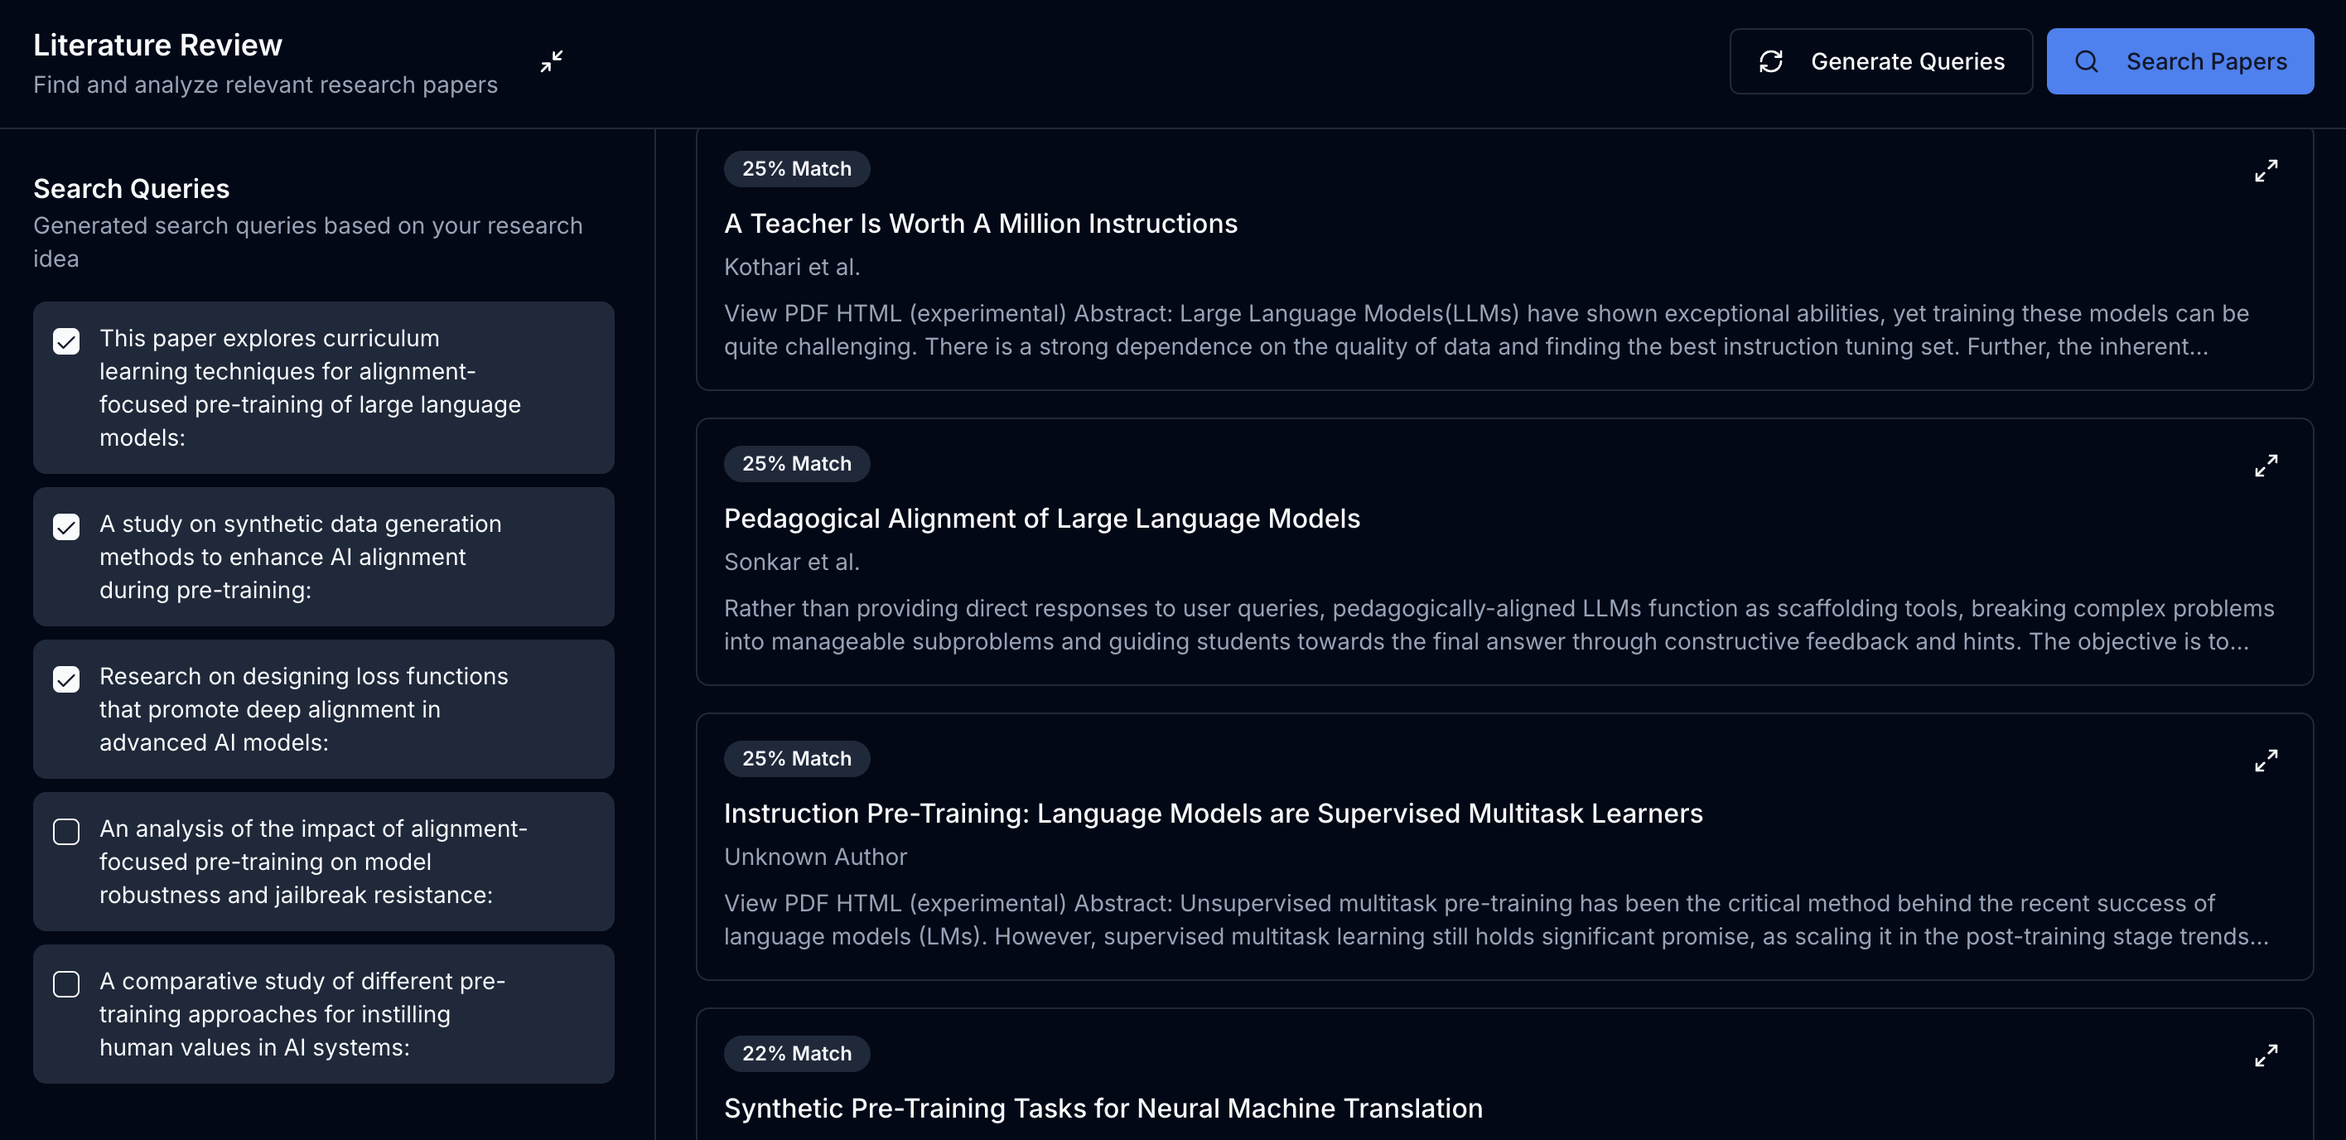Open 'Instruction Pre-Training' paper title
The image size is (2346, 1140).
[x=1213, y=813]
